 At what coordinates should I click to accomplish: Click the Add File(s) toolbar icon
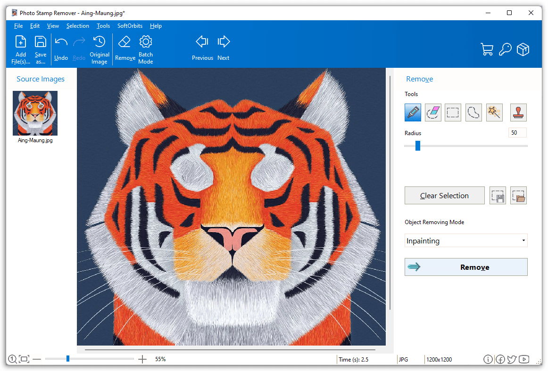[21, 49]
